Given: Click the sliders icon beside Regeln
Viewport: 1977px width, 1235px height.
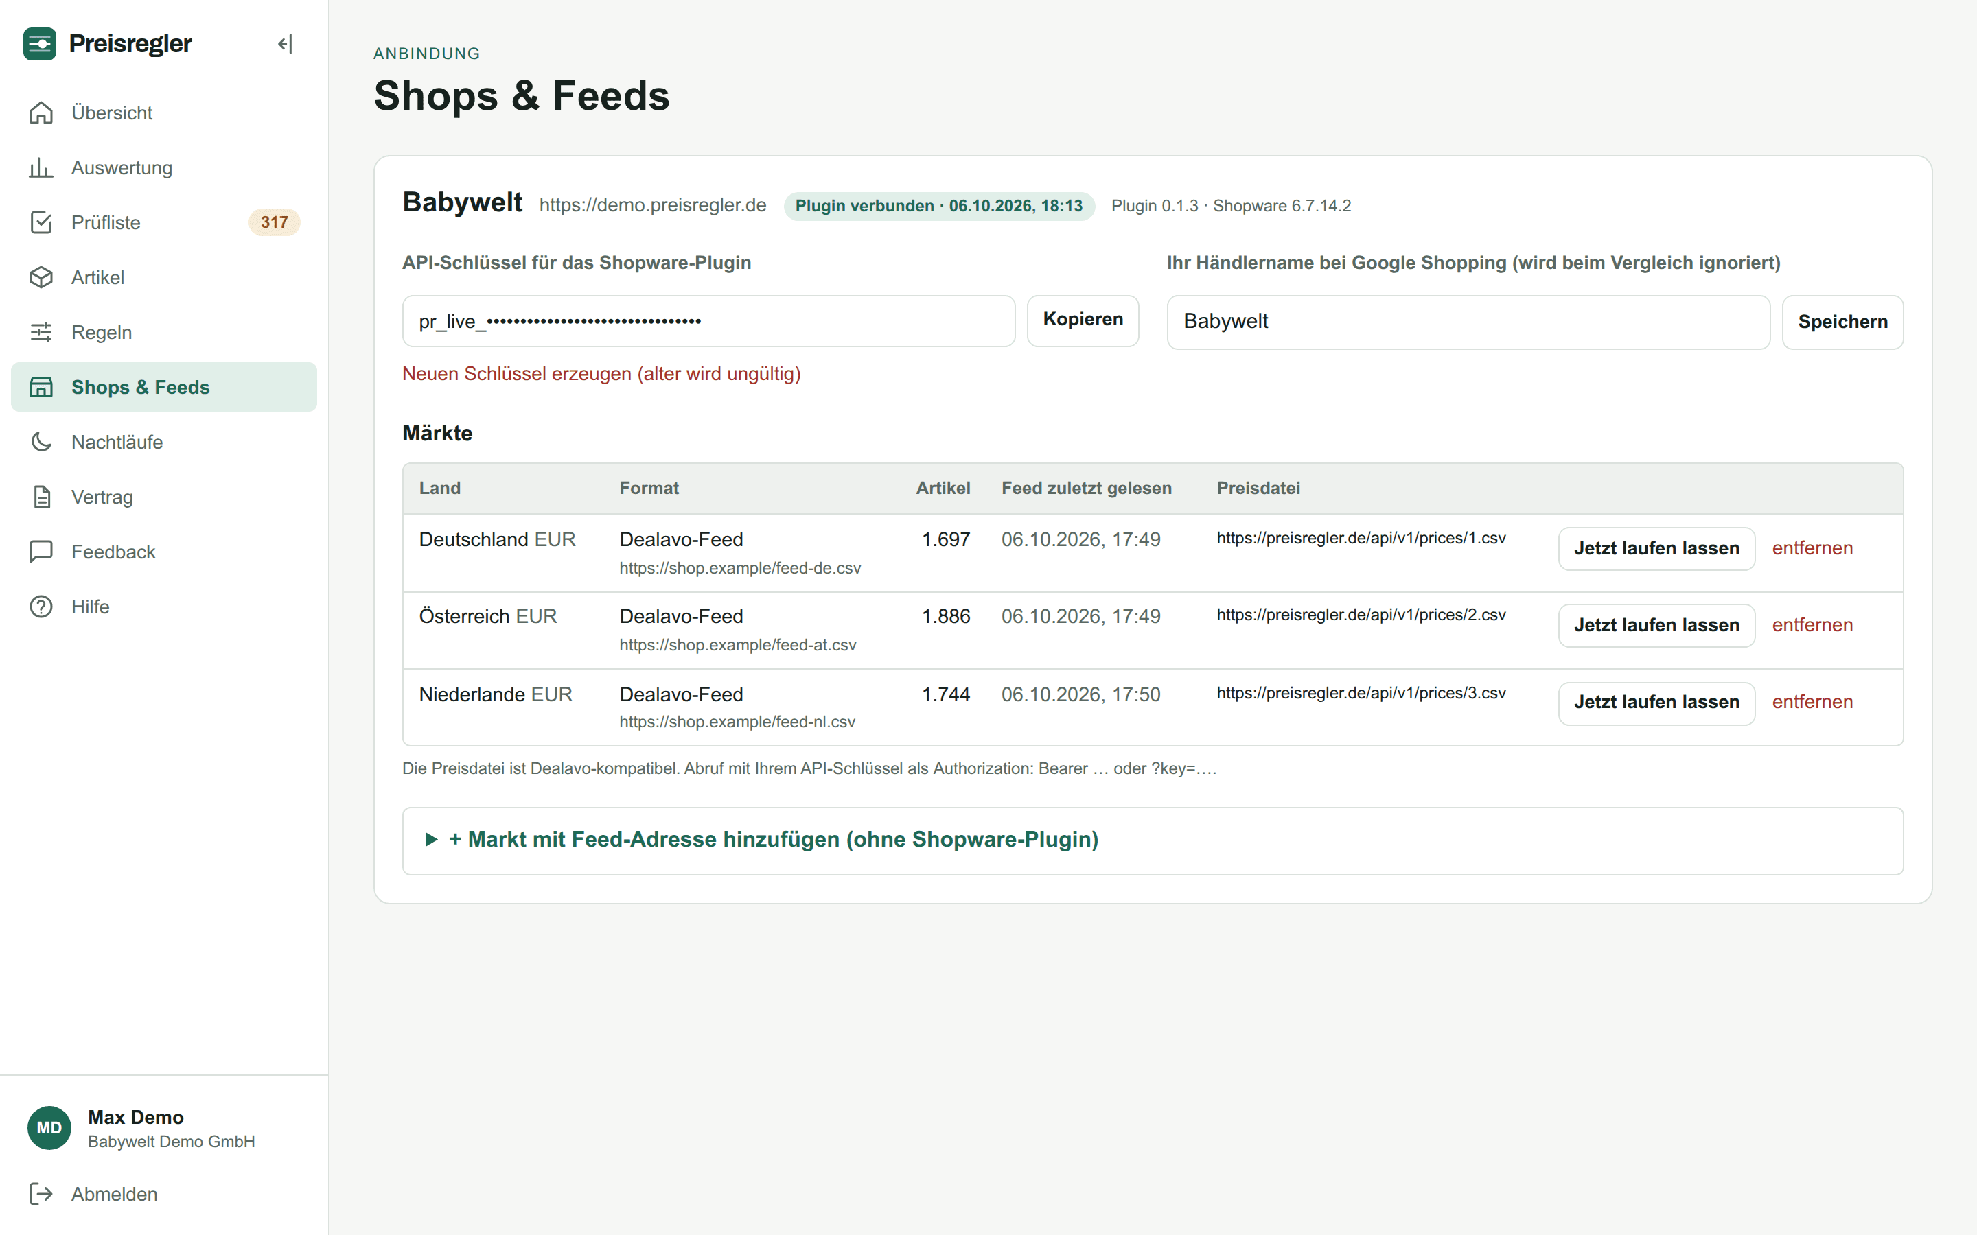Looking at the screenshot, I should click(x=41, y=331).
